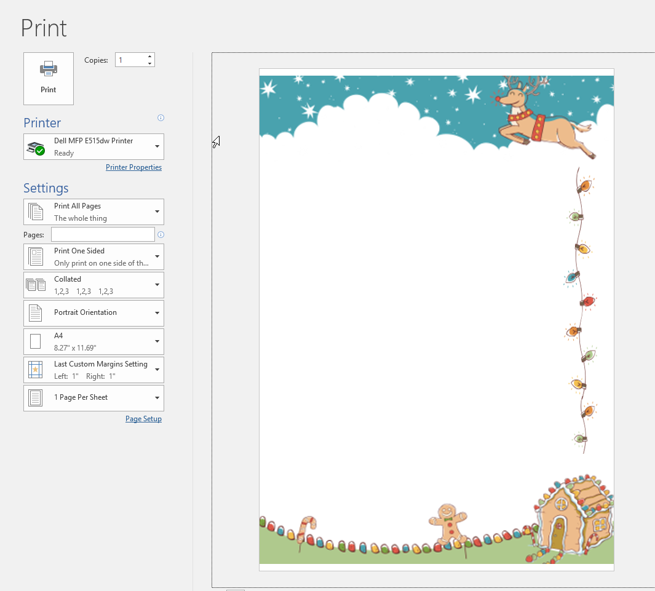The width and height of the screenshot is (655, 591).
Task: Click into the Pages range input field
Action: (x=103, y=234)
